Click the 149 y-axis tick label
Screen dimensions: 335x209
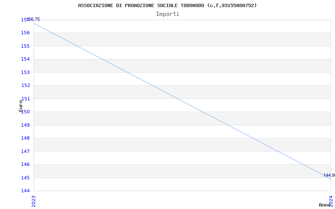[25, 125]
